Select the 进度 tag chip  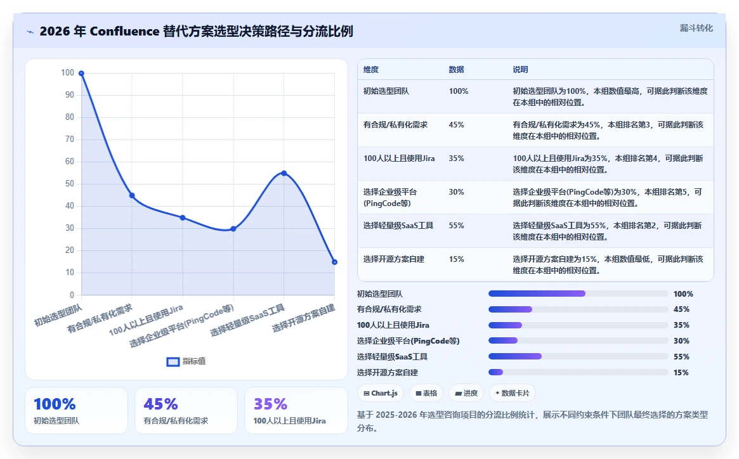[466, 393]
